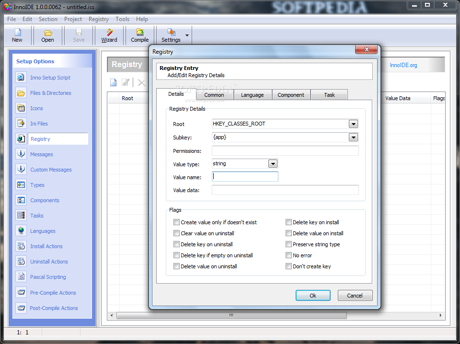Confirm the dialog with Ok
460x344 pixels.
tap(313, 295)
